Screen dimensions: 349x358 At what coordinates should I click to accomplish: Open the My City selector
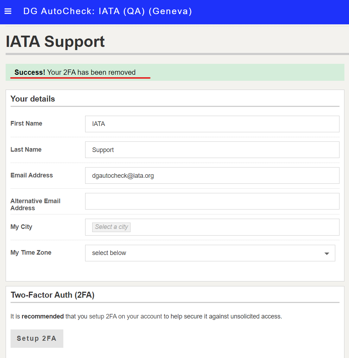(x=212, y=227)
